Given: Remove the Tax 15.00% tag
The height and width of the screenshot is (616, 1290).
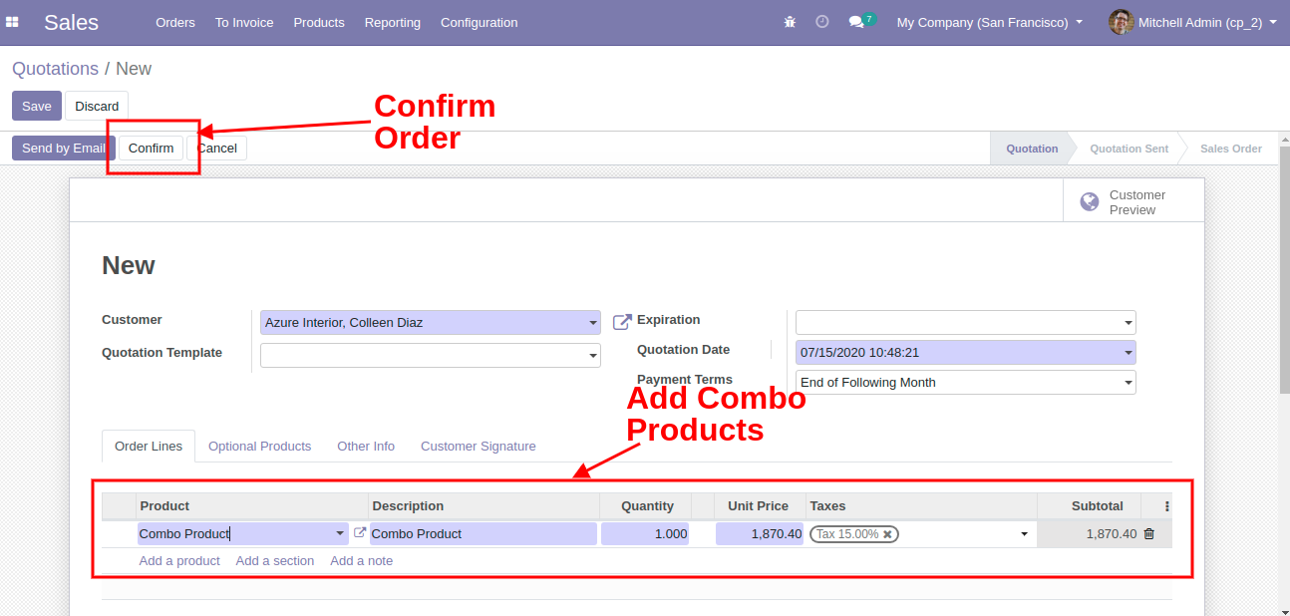Looking at the screenshot, I should point(887,534).
